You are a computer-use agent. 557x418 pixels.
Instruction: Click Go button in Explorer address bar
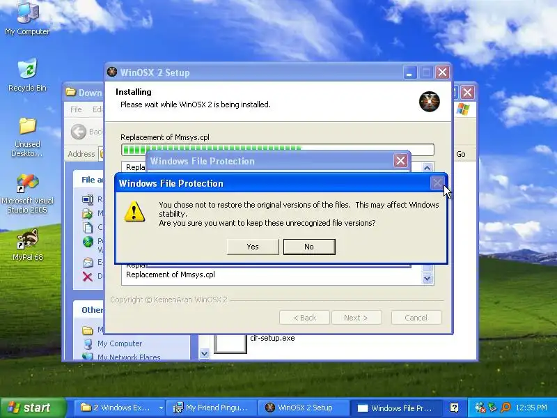point(461,154)
